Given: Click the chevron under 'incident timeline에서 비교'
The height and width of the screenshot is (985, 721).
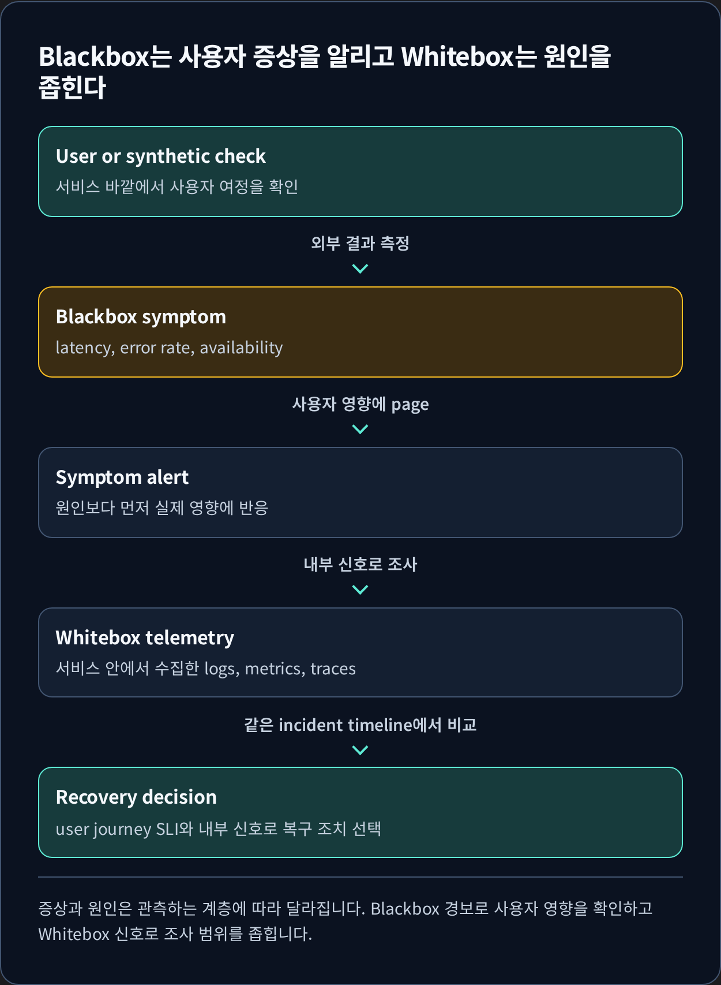Looking at the screenshot, I should coord(360,750).
